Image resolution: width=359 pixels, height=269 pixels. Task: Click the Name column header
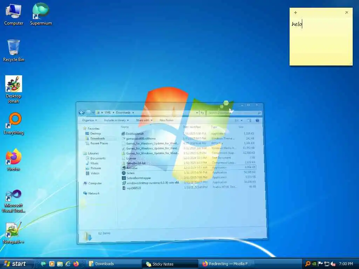[125, 127]
